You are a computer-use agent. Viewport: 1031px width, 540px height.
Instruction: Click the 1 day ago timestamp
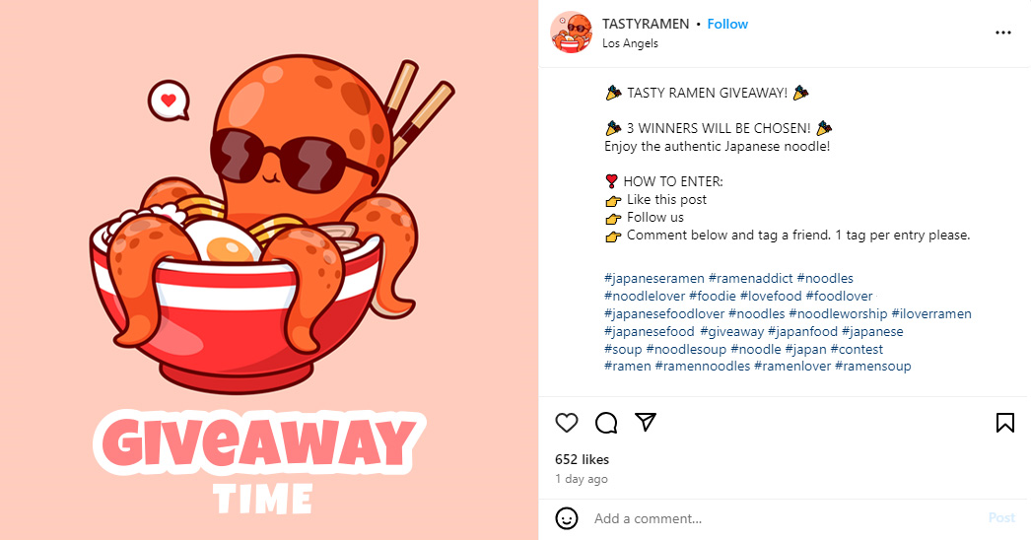582,479
